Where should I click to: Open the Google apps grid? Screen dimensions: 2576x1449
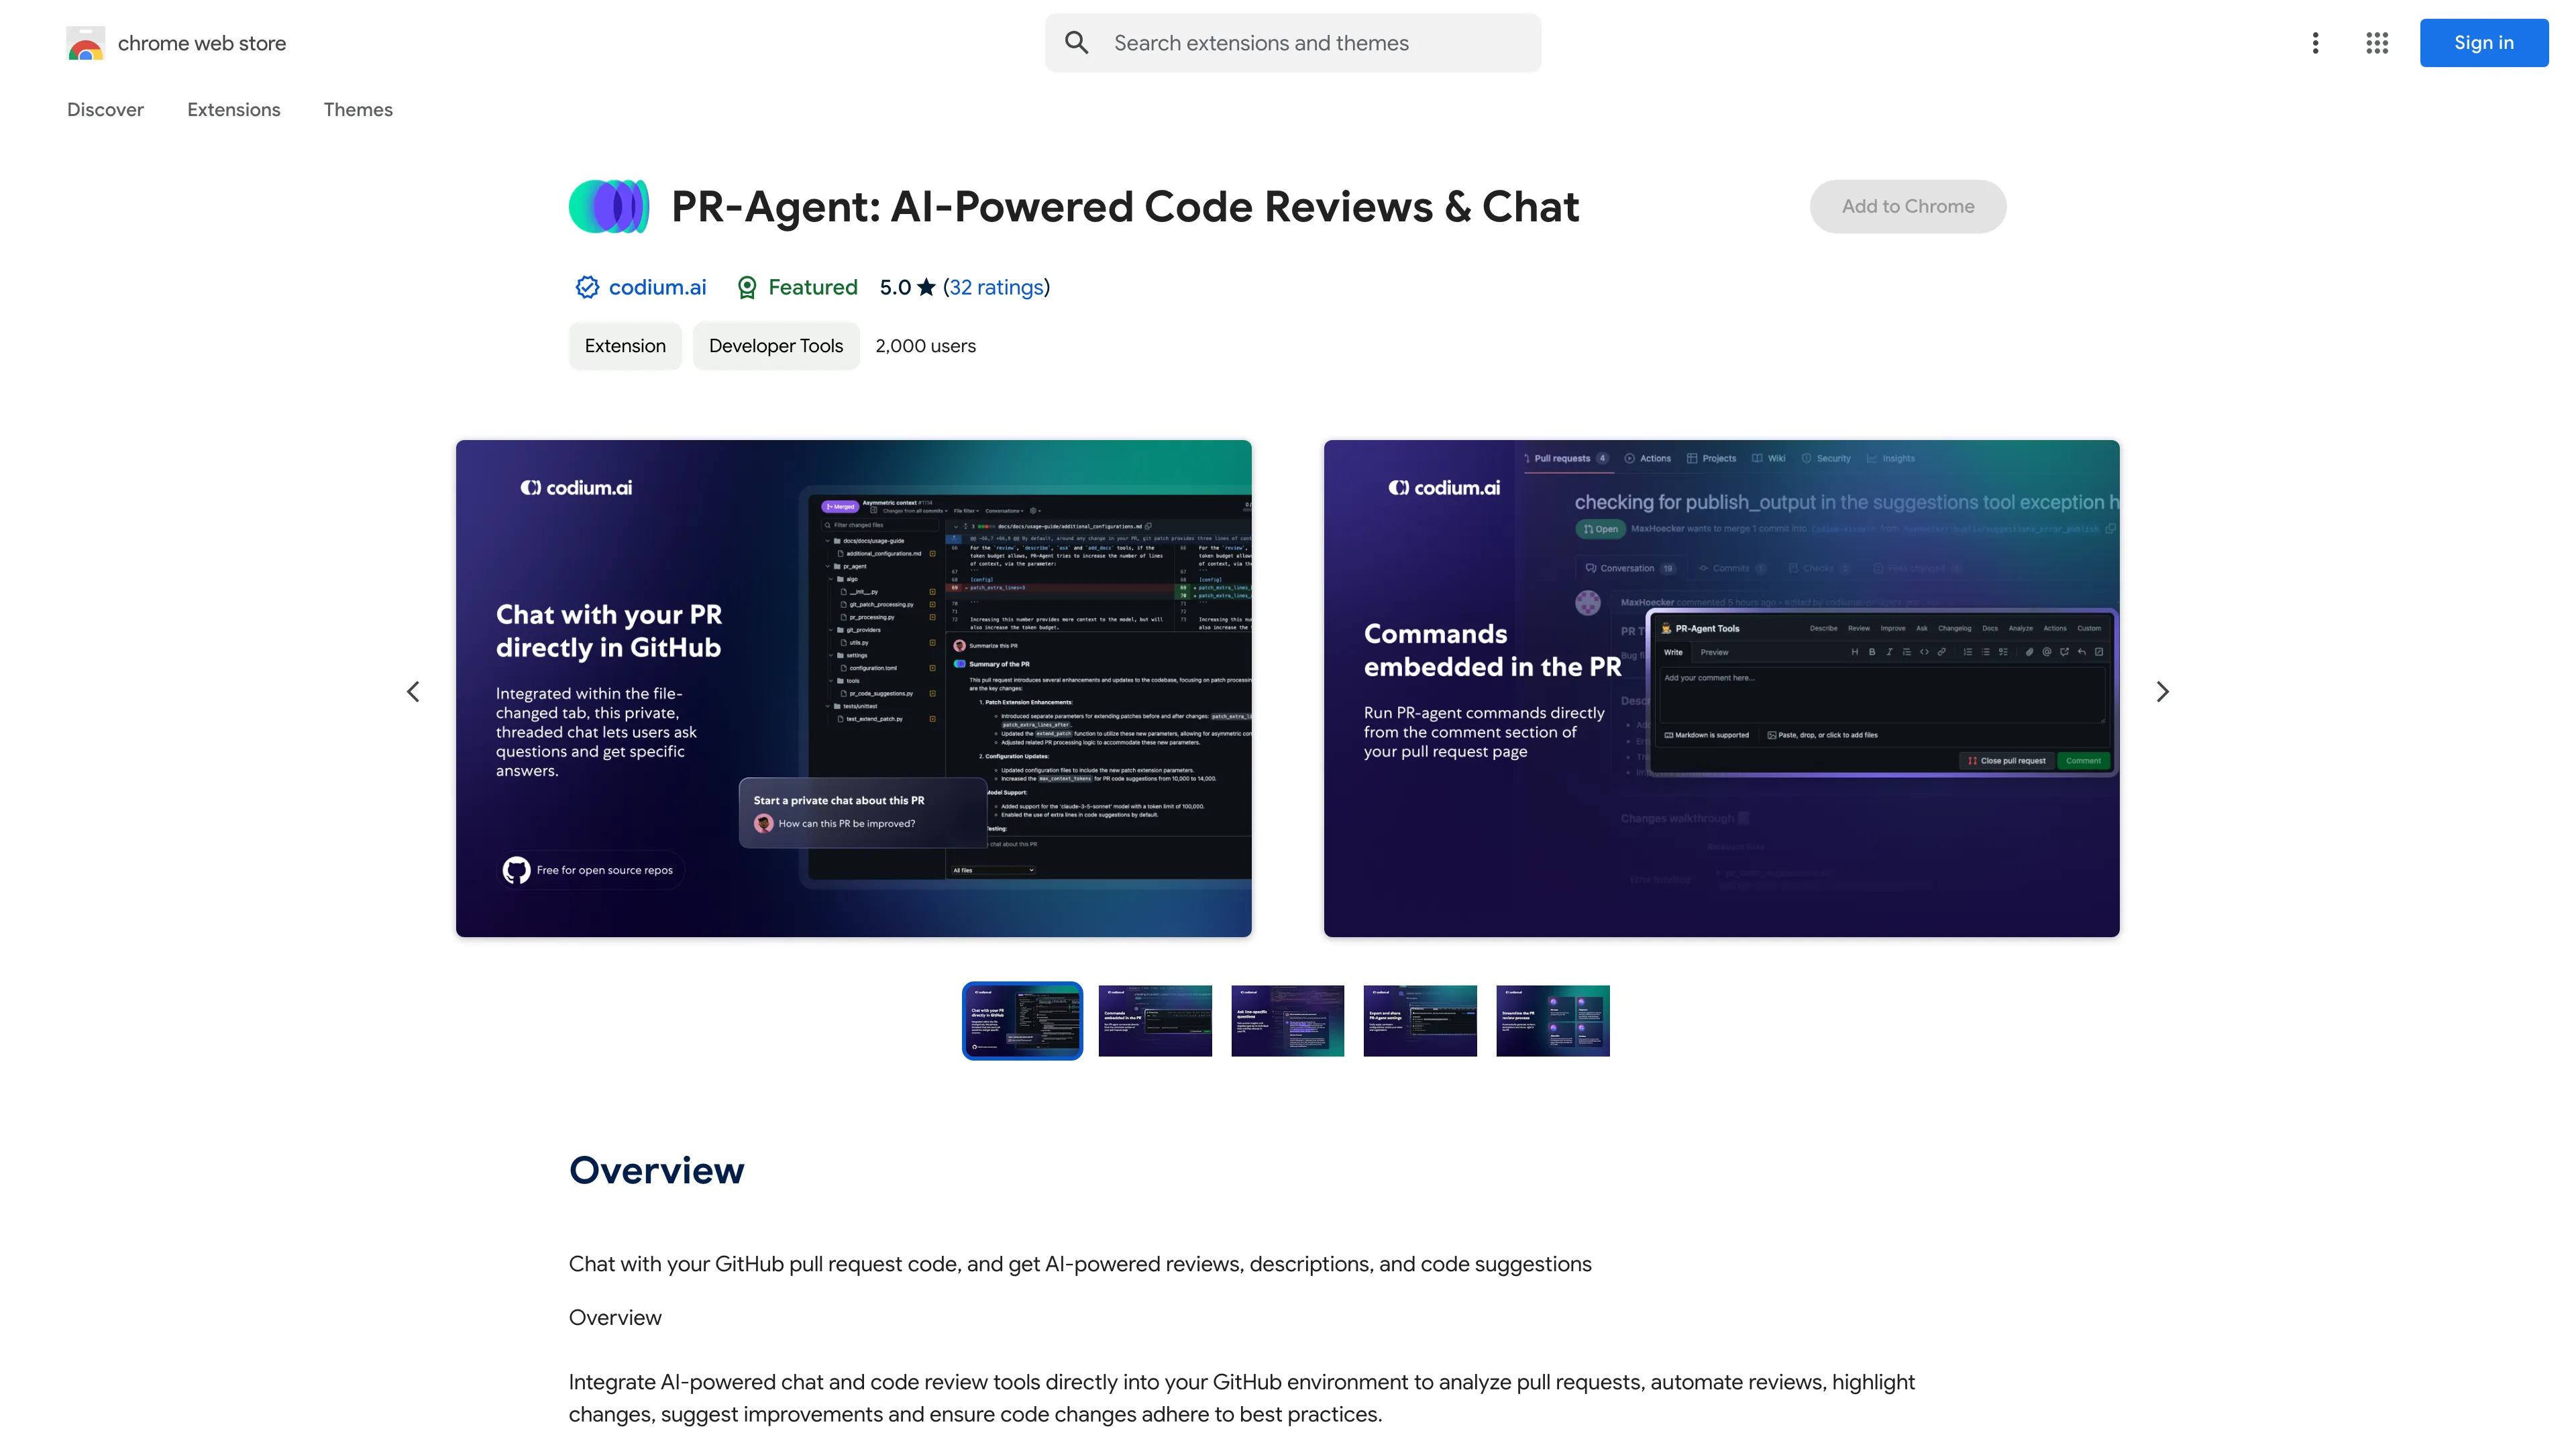[x=2377, y=43]
